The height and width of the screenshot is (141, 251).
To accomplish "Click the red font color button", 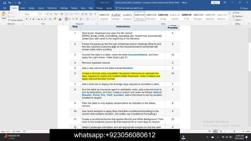I will [60, 19].
